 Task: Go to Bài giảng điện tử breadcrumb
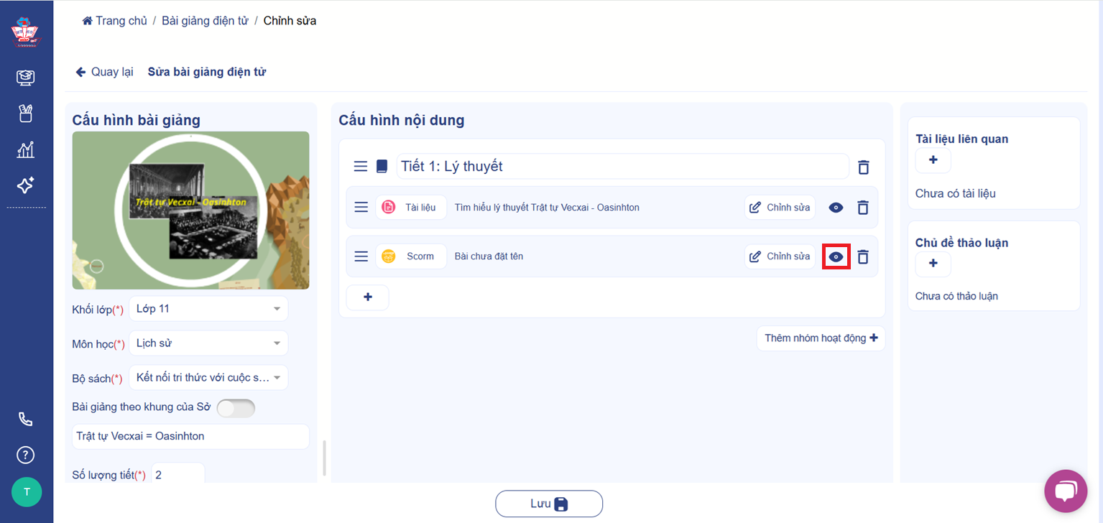205,21
